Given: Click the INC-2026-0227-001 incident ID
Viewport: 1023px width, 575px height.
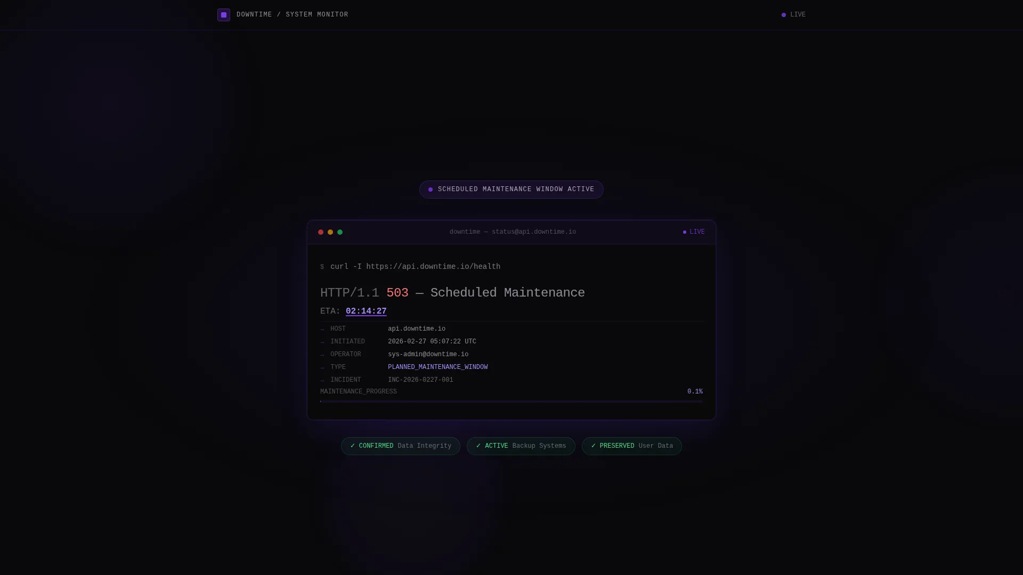Looking at the screenshot, I should click(420, 380).
